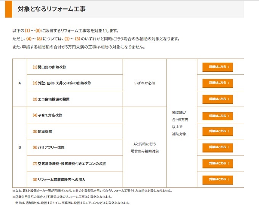Screen dimensions: 259x205
Task: Click 詳細はこちら button for 開口部の断熱改修
Action: pos(217,67)
